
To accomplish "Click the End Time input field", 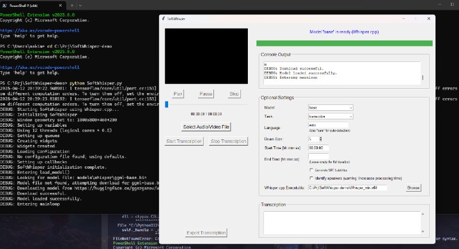I will (318, 157).
